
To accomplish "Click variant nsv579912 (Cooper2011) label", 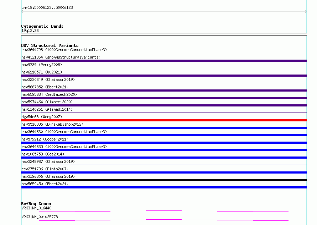I will [x=45, y=139].
